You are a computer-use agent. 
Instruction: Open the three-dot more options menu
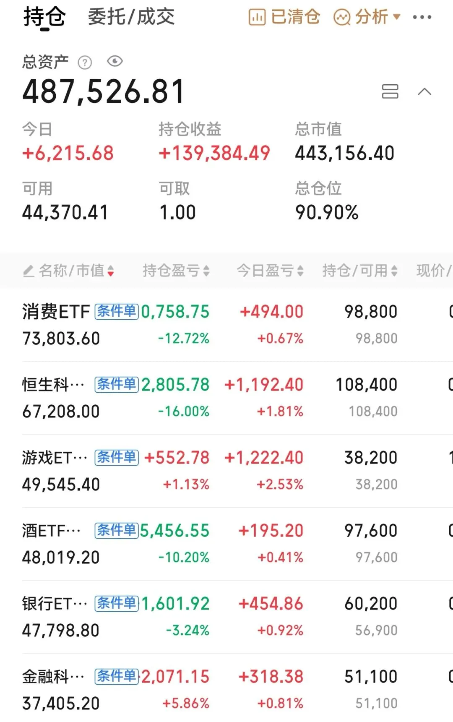click(422, 17)
